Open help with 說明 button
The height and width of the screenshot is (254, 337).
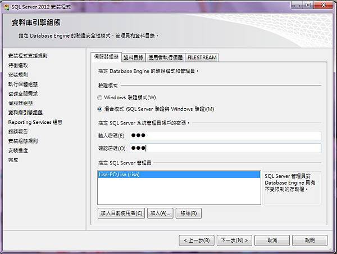tap(309, 240)
